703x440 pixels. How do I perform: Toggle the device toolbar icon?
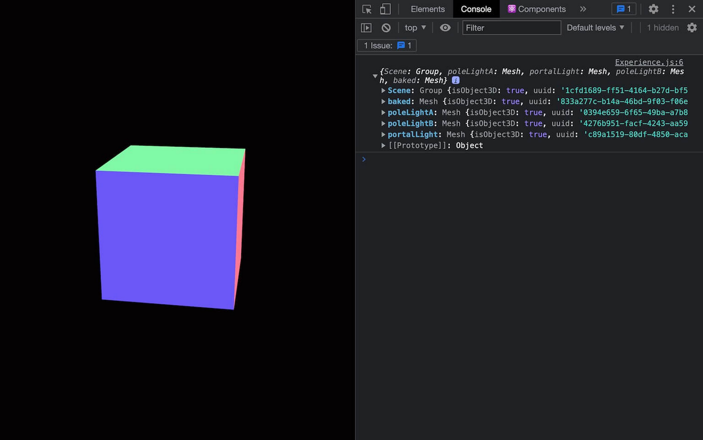tap(385, 9)
